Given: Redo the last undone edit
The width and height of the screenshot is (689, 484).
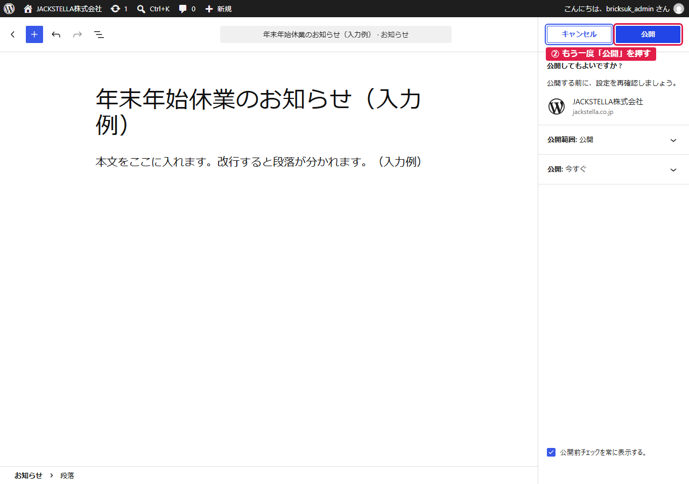Looking at the screenshot, I should pos(78,34).
